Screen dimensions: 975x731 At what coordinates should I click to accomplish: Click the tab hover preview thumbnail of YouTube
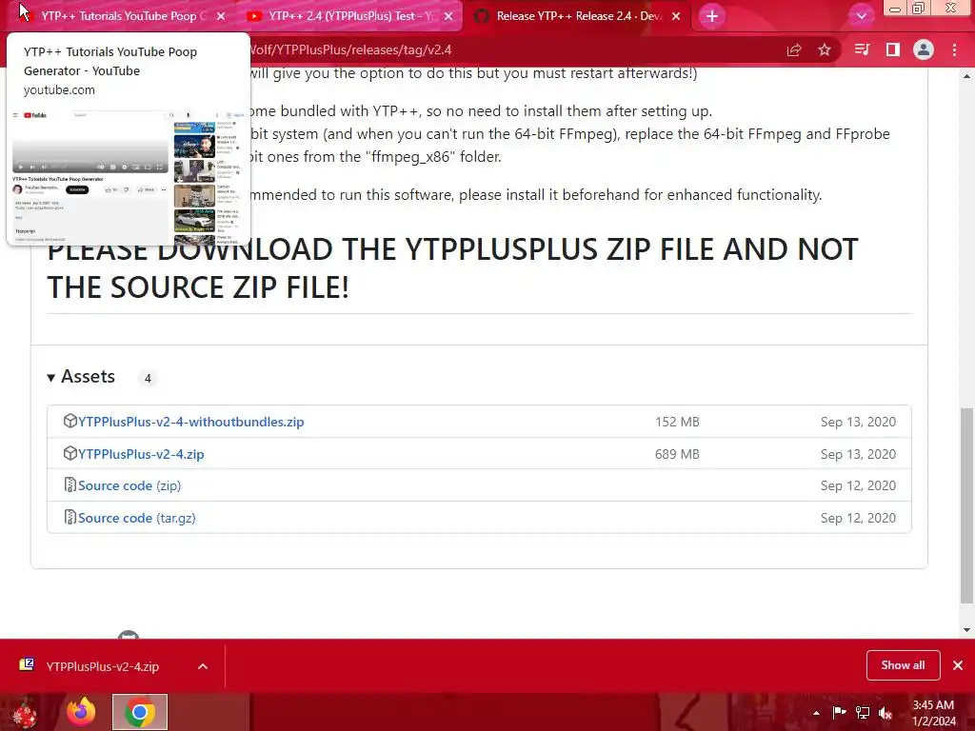click(129, 176)
